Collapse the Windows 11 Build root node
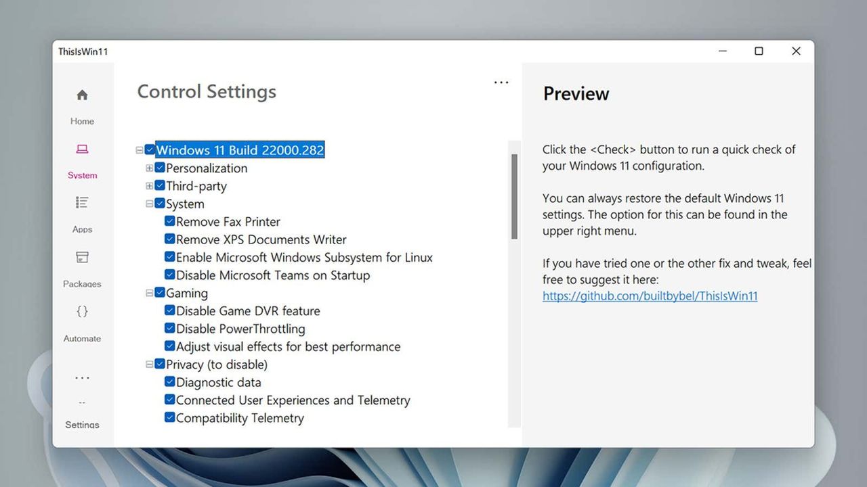This screenshot has height=487, width=867. point(140,150)
